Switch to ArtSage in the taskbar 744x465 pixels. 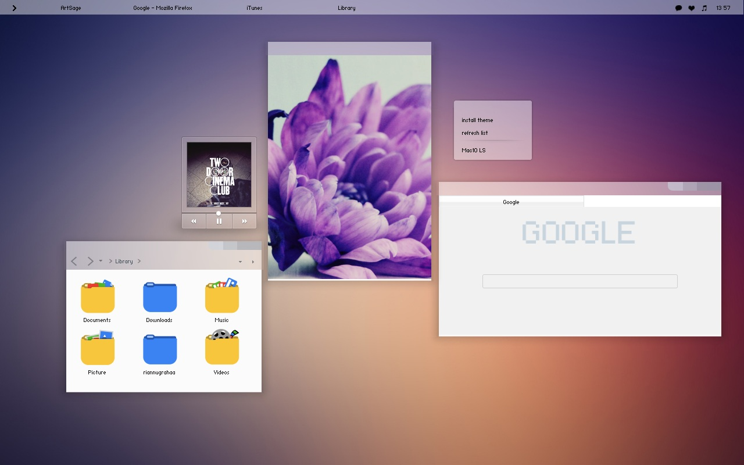pyautogui.click(x=70, y=8)
